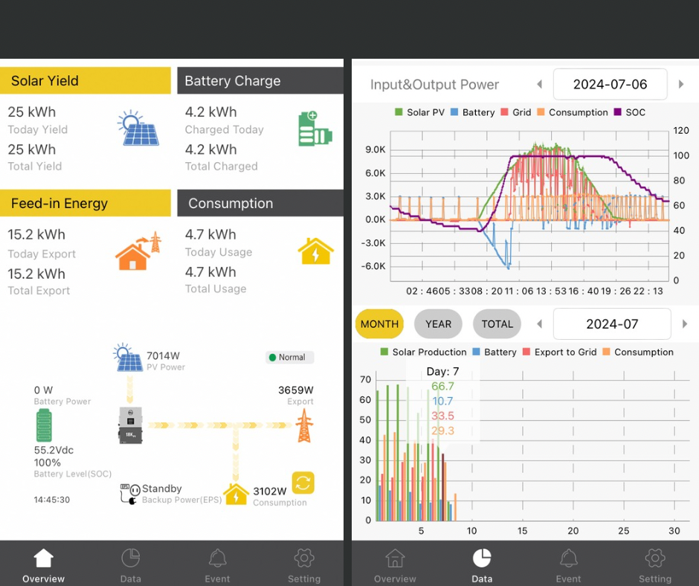Click the green battery charge icon

tap(315, 129)
